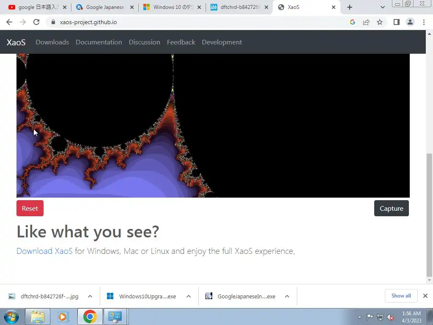Viewport: 433px width, 325px height.
Task: Click the muted volume tray icon
Action: coord(390,317)
